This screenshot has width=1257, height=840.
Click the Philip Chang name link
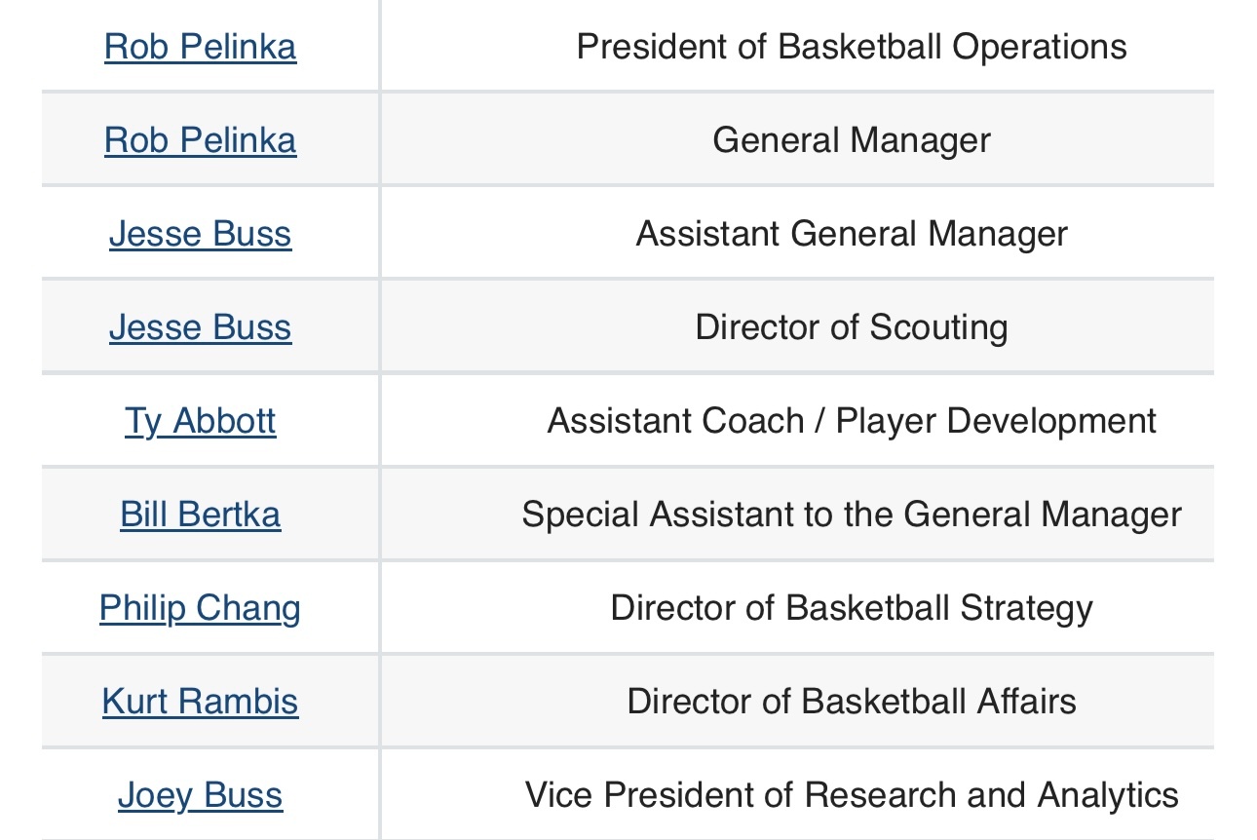[200, 608]
